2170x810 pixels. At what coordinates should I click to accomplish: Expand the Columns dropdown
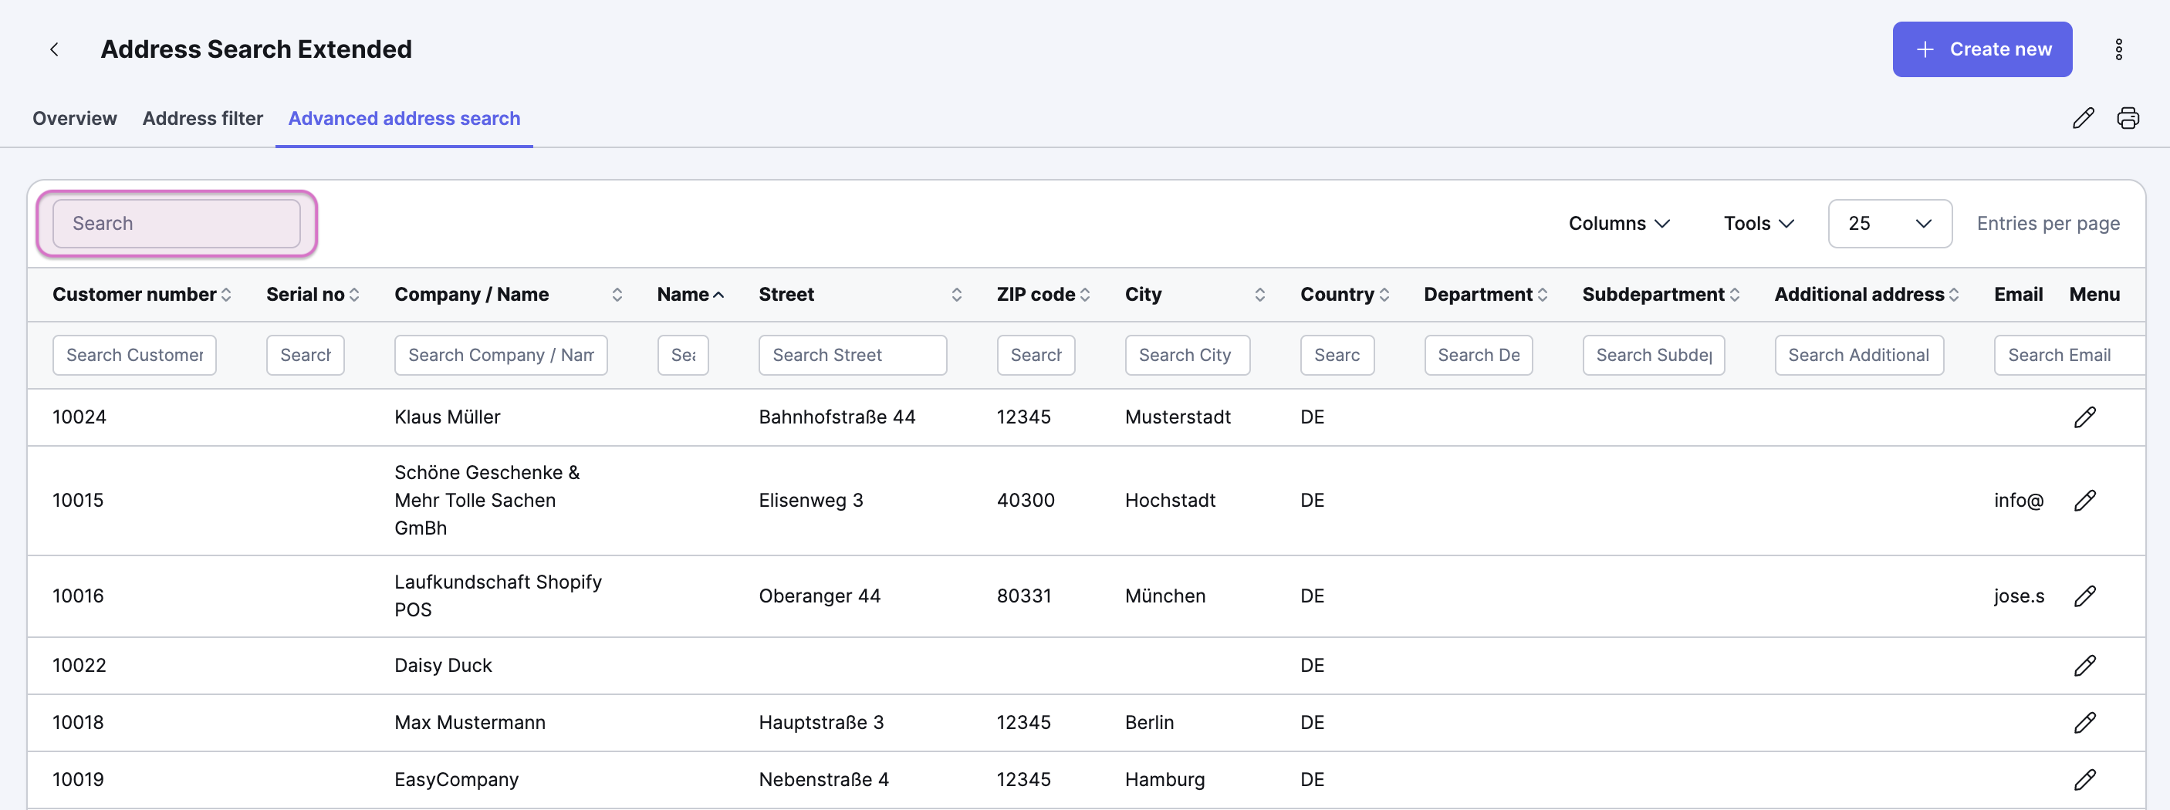tap(1618, 223)
